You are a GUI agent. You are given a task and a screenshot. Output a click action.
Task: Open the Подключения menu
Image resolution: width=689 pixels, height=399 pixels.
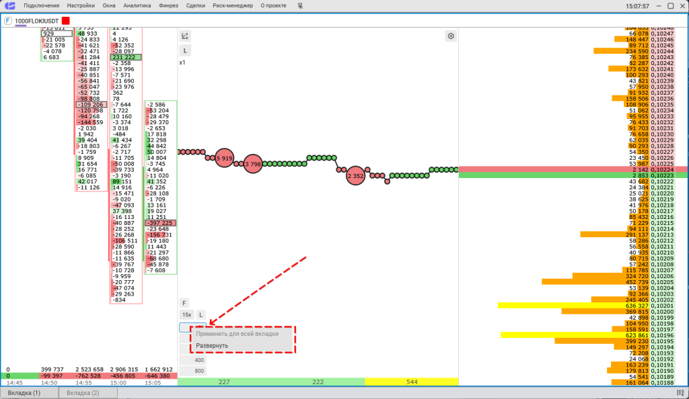(x=41, y=5)
